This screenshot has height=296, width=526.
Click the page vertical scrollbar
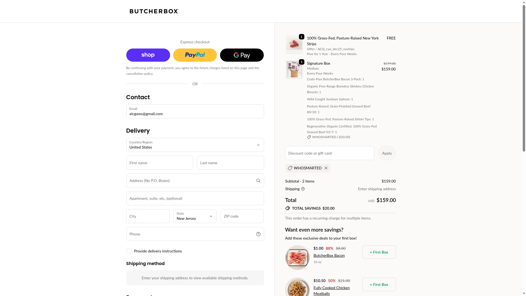(524, 82)
